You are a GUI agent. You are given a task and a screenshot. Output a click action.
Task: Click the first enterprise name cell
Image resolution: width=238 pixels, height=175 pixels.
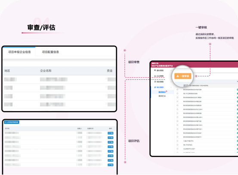(54, 79)
